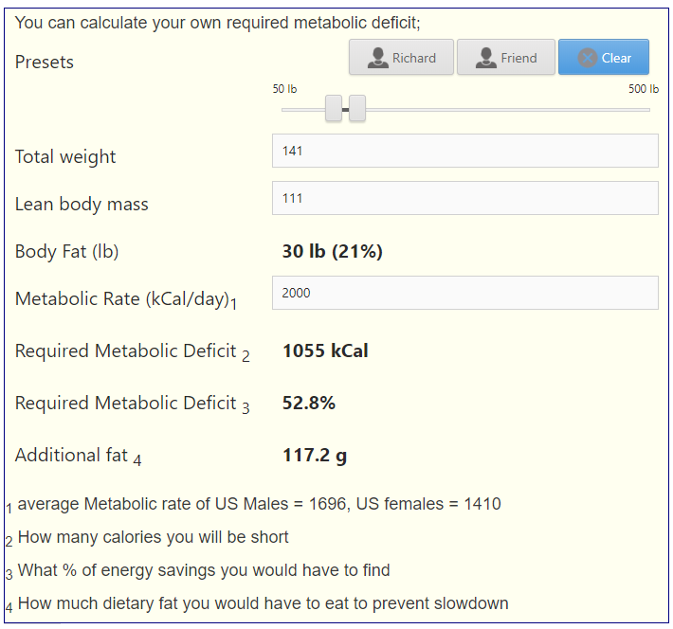The height and width of the screenshot is (629, 673).
Task: Click the person icon on the Friend preset
Action: (x=486, y=58)
